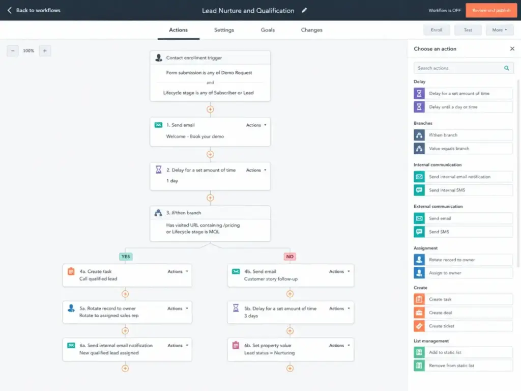Click the Send SMS icon
This screenshot has width=521, height=391.
419,232
